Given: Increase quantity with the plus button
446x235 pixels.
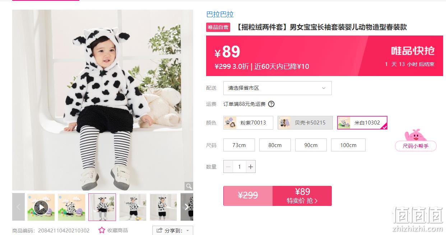Looking at the screenshot, I should point(251,166).
